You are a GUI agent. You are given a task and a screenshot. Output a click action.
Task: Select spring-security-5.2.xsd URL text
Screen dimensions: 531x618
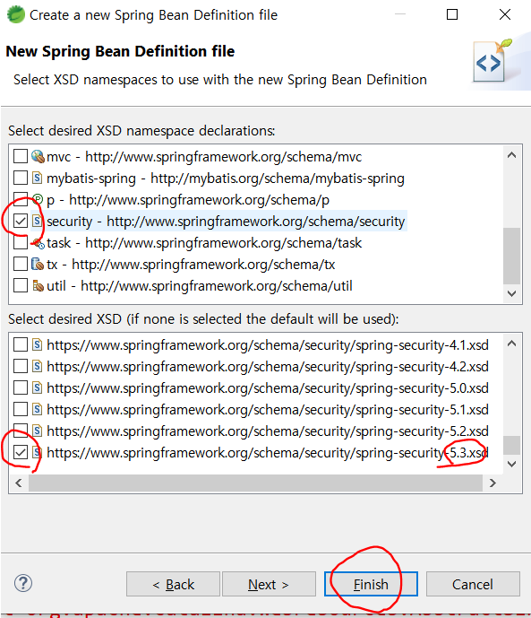(268, 431)
